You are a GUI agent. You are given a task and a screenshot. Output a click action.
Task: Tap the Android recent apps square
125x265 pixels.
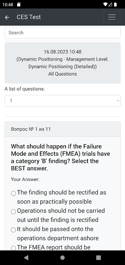coord(98,258)
